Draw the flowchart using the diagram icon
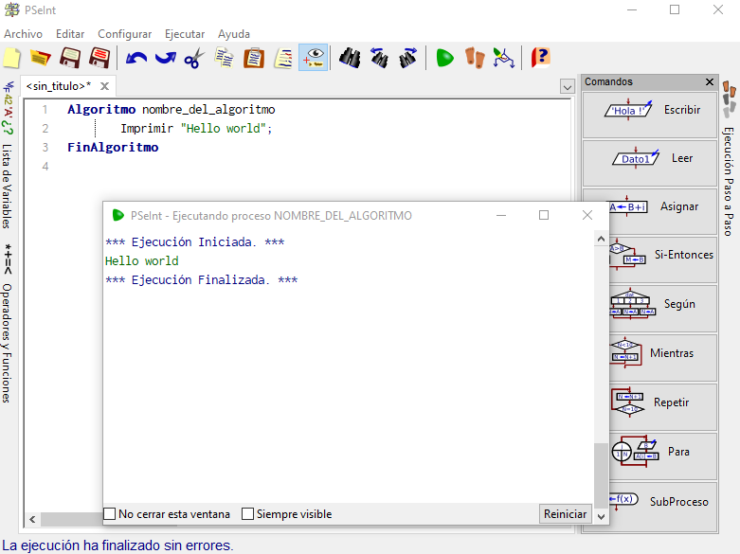Viewport: 740px width, 554px height. (x=503, y=58)
